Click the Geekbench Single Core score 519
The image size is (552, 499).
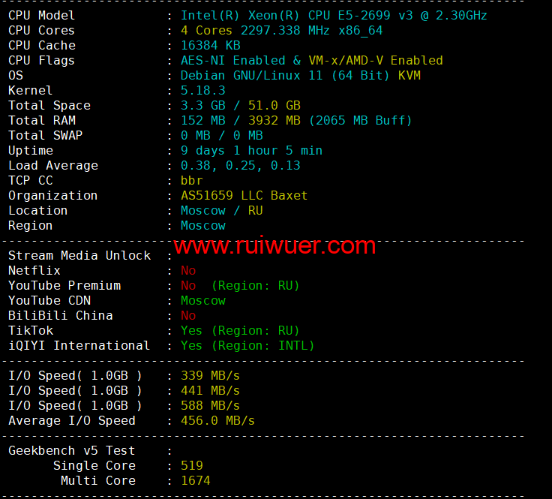[192, 466]
